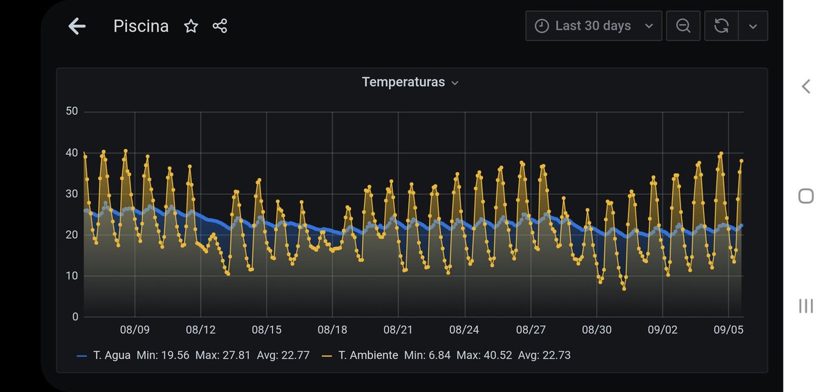Tap the Android back navigation button
Viewport: 829px width, 392px height.
[x=806, y=86]
